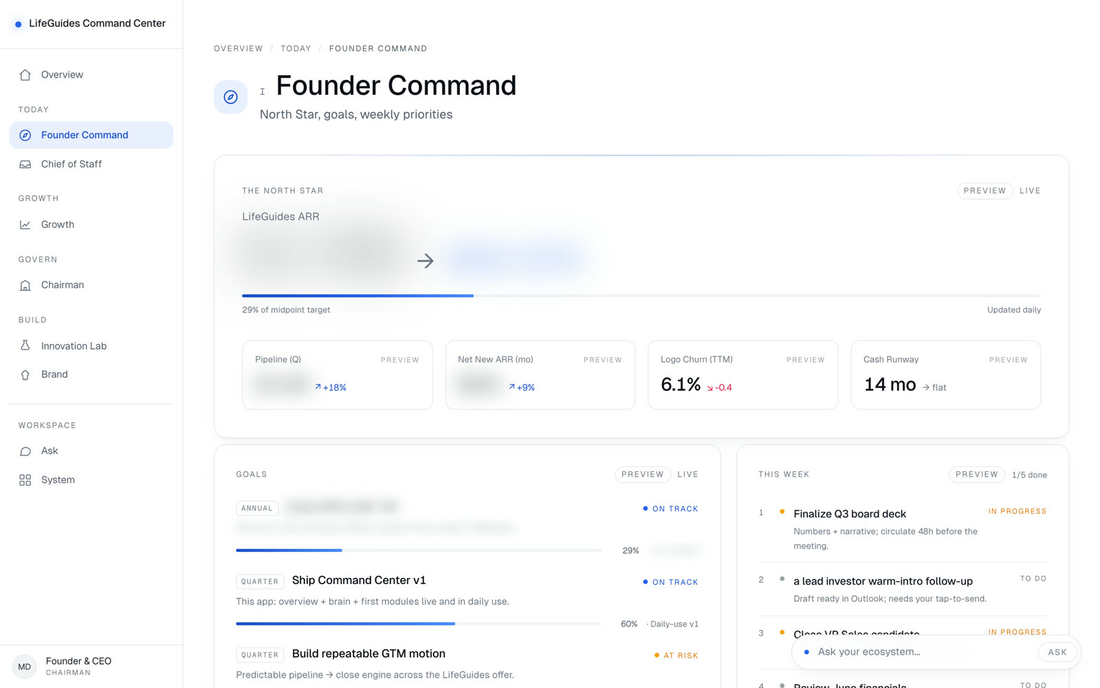The image size is (1100, 688).
Task: Open the Finalize Q3 board deck task
Action: pyautogui.click(x=850, y=514)
